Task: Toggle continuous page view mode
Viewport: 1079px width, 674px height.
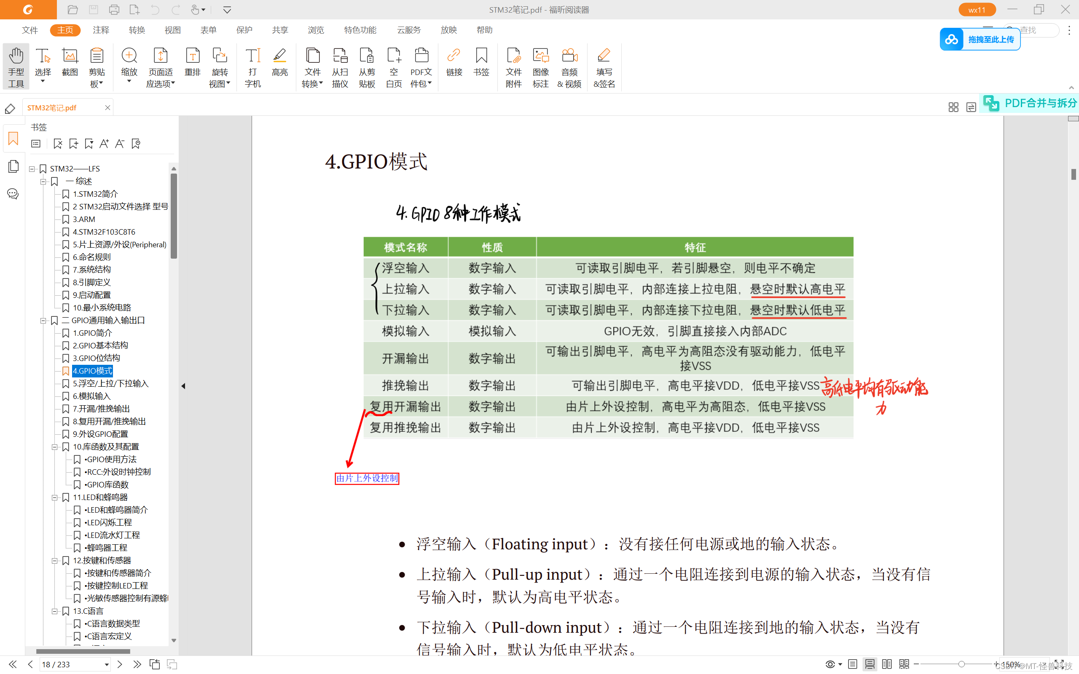Action: (870, 664)
